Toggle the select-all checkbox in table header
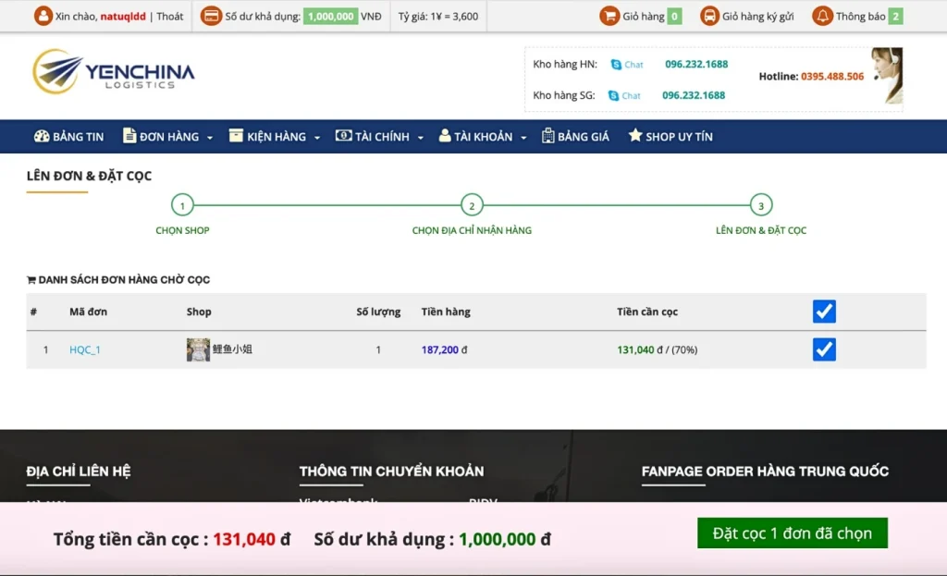This screenshot has width=947, height=576. (824, 312)
